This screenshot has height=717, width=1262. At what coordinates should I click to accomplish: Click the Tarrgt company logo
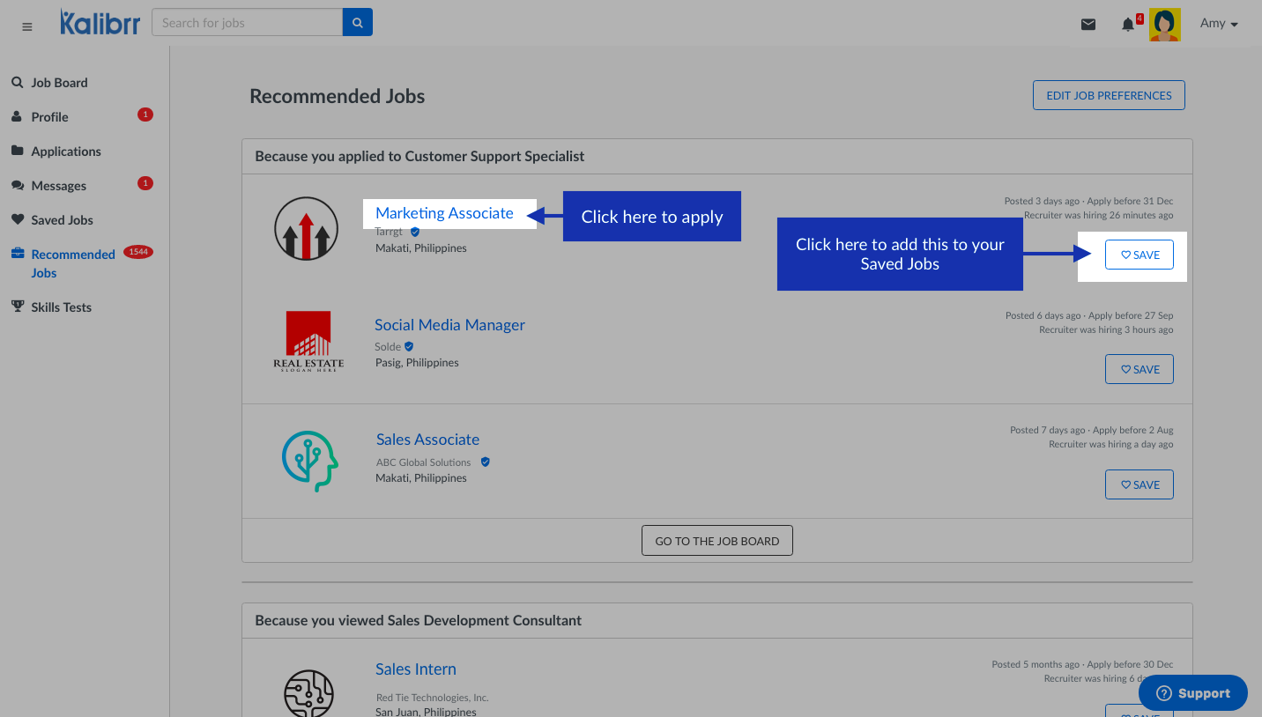306,228
